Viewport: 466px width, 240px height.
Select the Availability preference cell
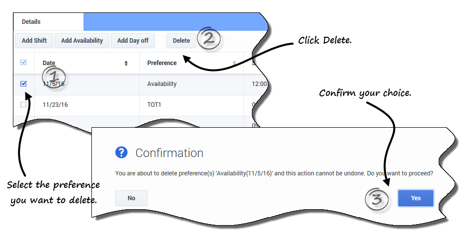click(162, 84)
